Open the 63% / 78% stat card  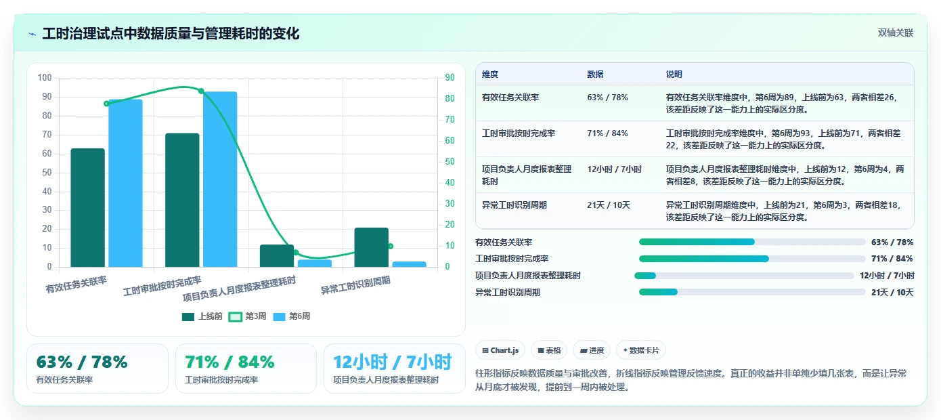(x=97, y=369)
